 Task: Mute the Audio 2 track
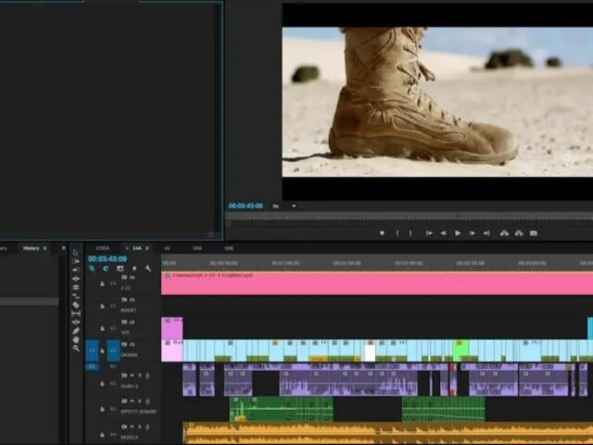point(132,375)
